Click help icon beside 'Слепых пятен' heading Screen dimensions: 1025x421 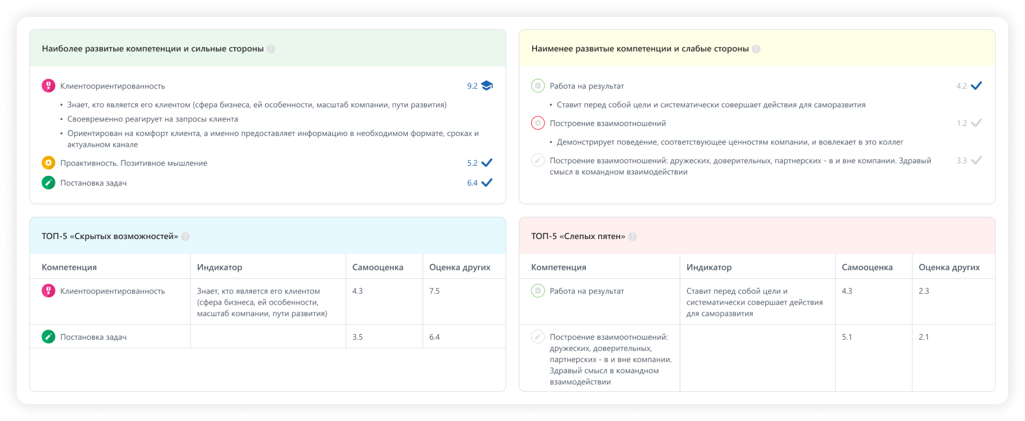(632, 237)
